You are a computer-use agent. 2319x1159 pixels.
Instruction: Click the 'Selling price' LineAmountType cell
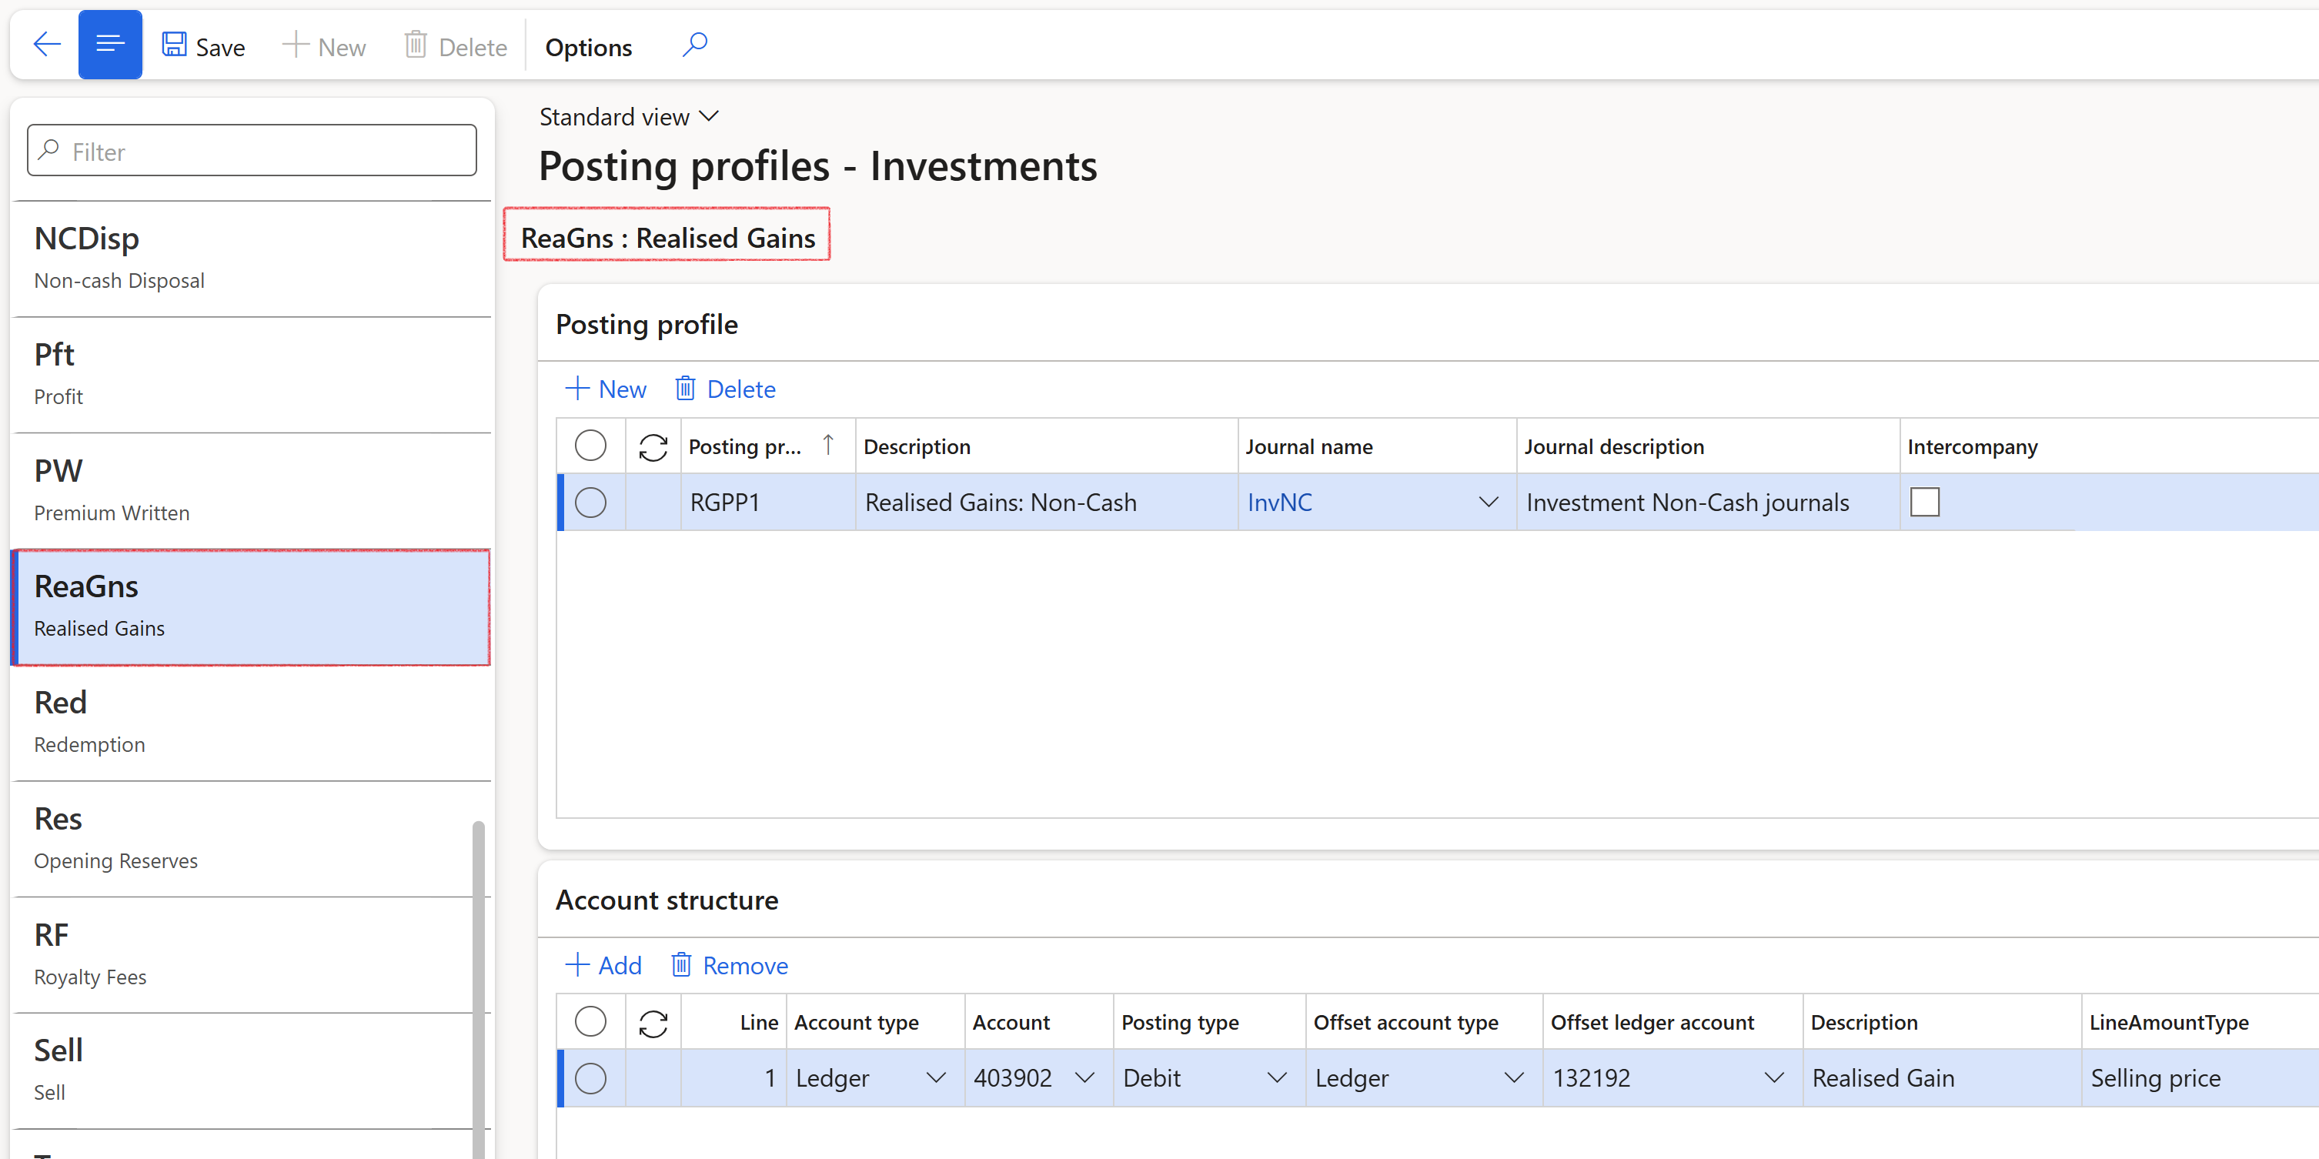pos(2200,1078)
